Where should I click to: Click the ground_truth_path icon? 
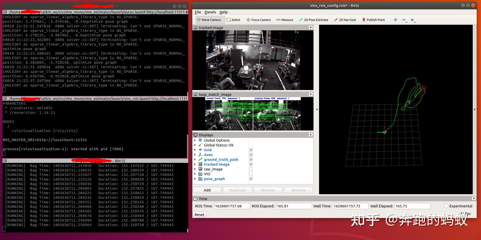tap(200, 159)
